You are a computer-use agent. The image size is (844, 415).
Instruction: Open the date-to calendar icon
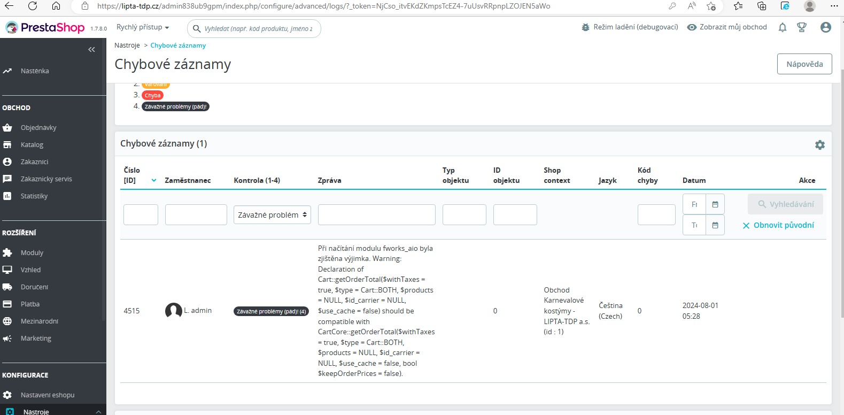[x=715, y=225]
